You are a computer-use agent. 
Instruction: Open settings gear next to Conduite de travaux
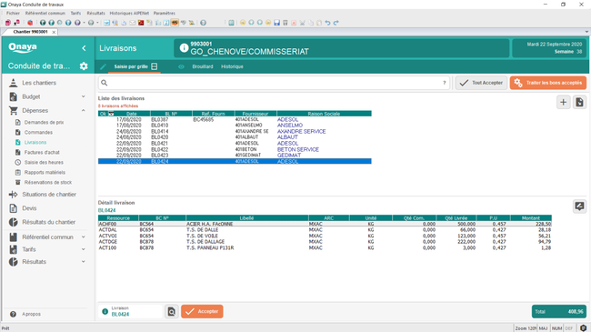84,66
